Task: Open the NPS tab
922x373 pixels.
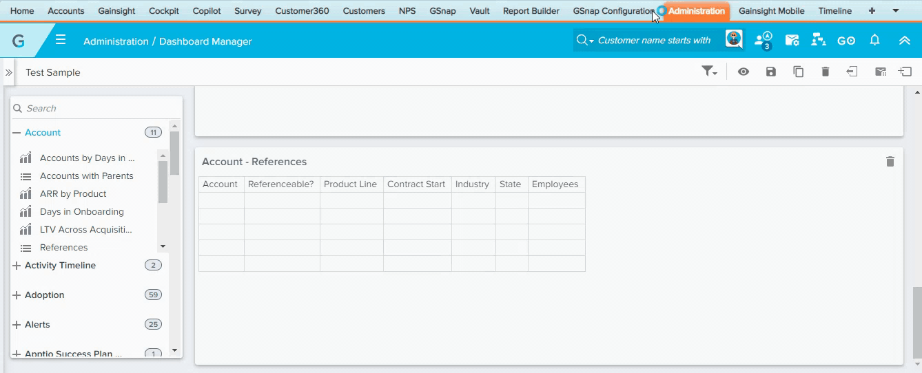Action: (407, 11)
